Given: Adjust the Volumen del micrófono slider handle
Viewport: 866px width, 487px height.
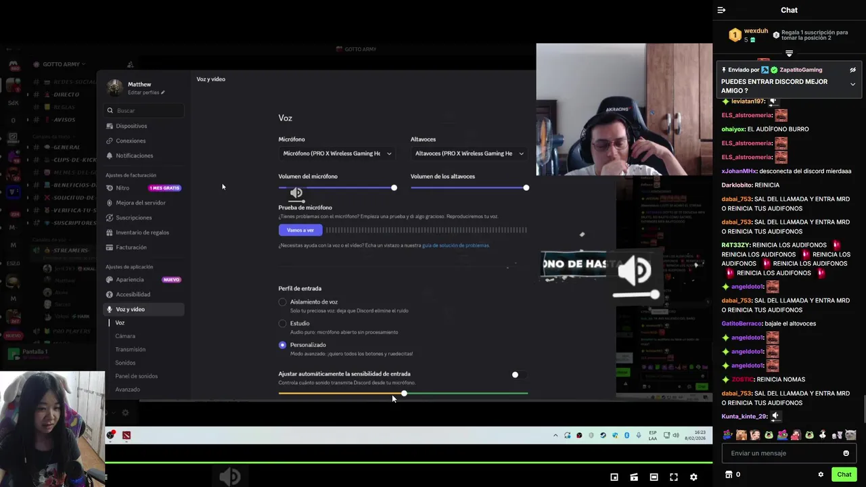Looking at the screenshot, I should click(x=394, y=187).
